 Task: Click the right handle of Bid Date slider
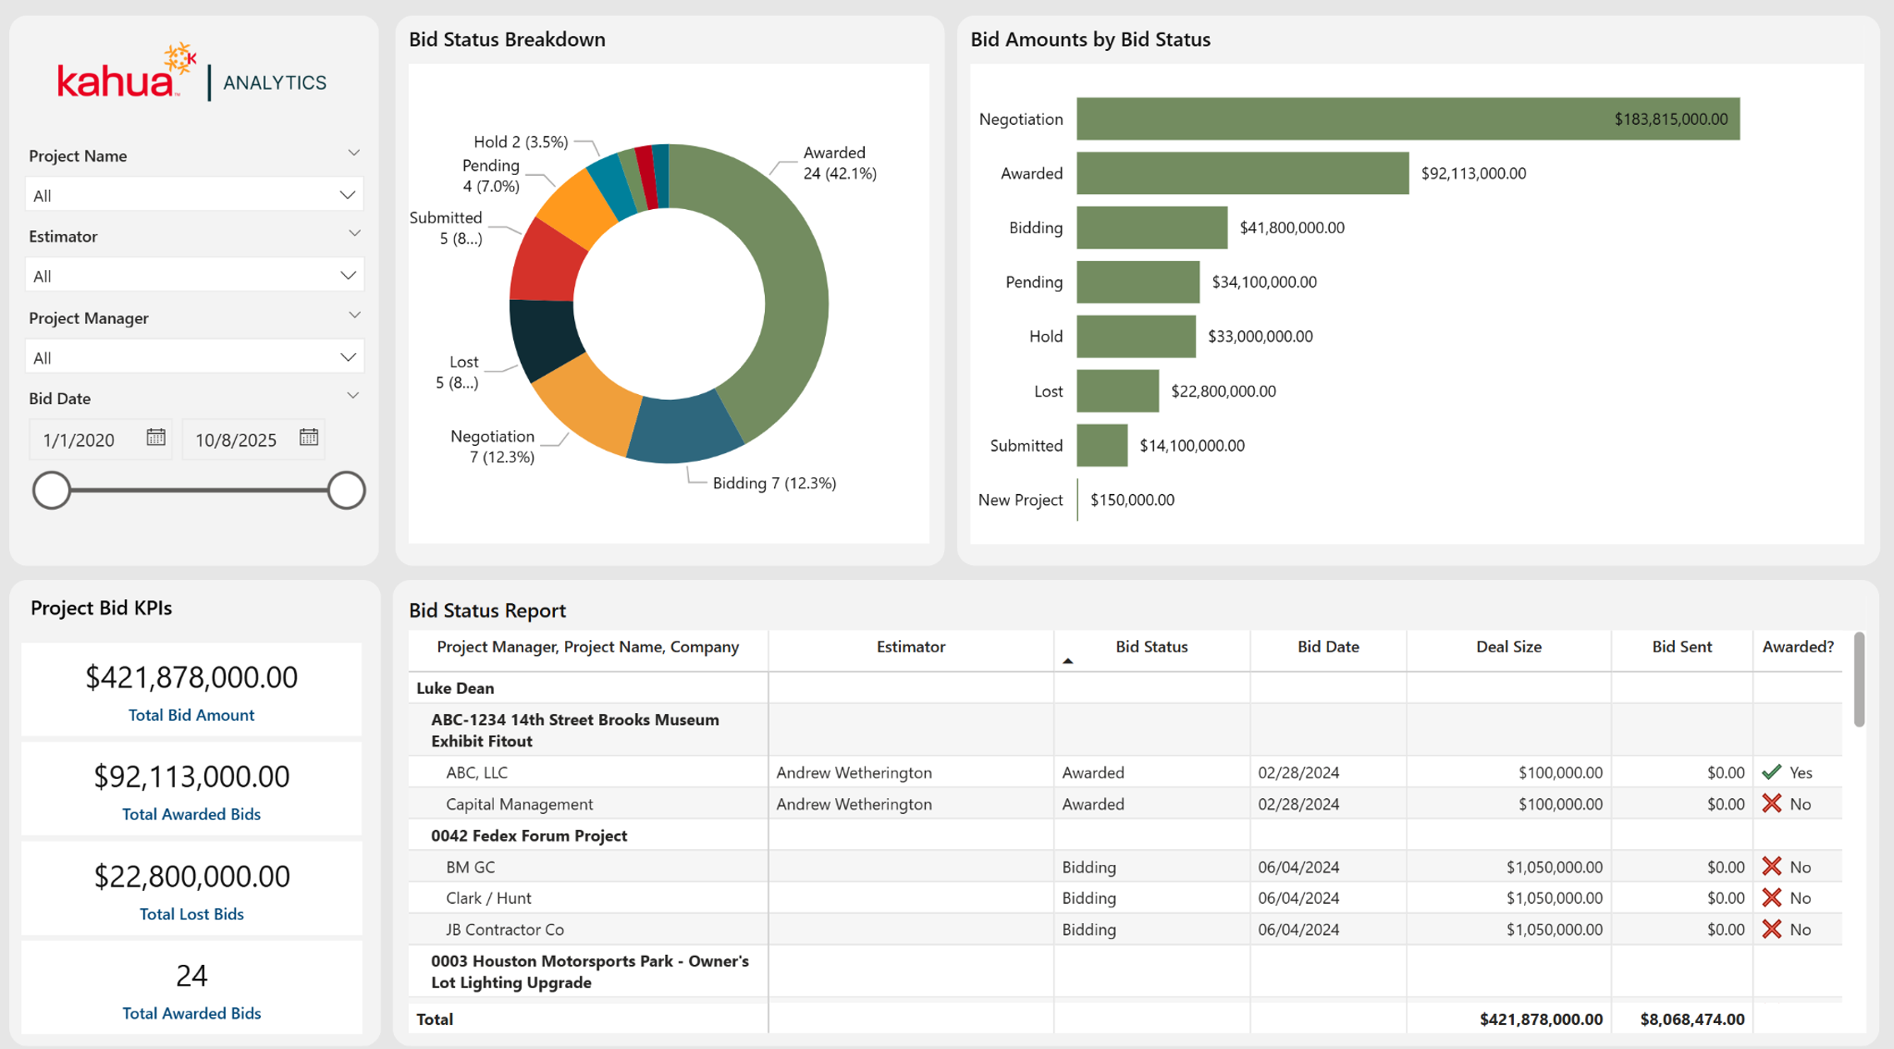(346, 490)
